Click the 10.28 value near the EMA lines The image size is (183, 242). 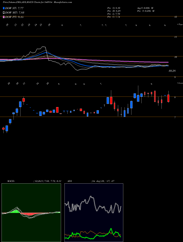coord(172,71)
